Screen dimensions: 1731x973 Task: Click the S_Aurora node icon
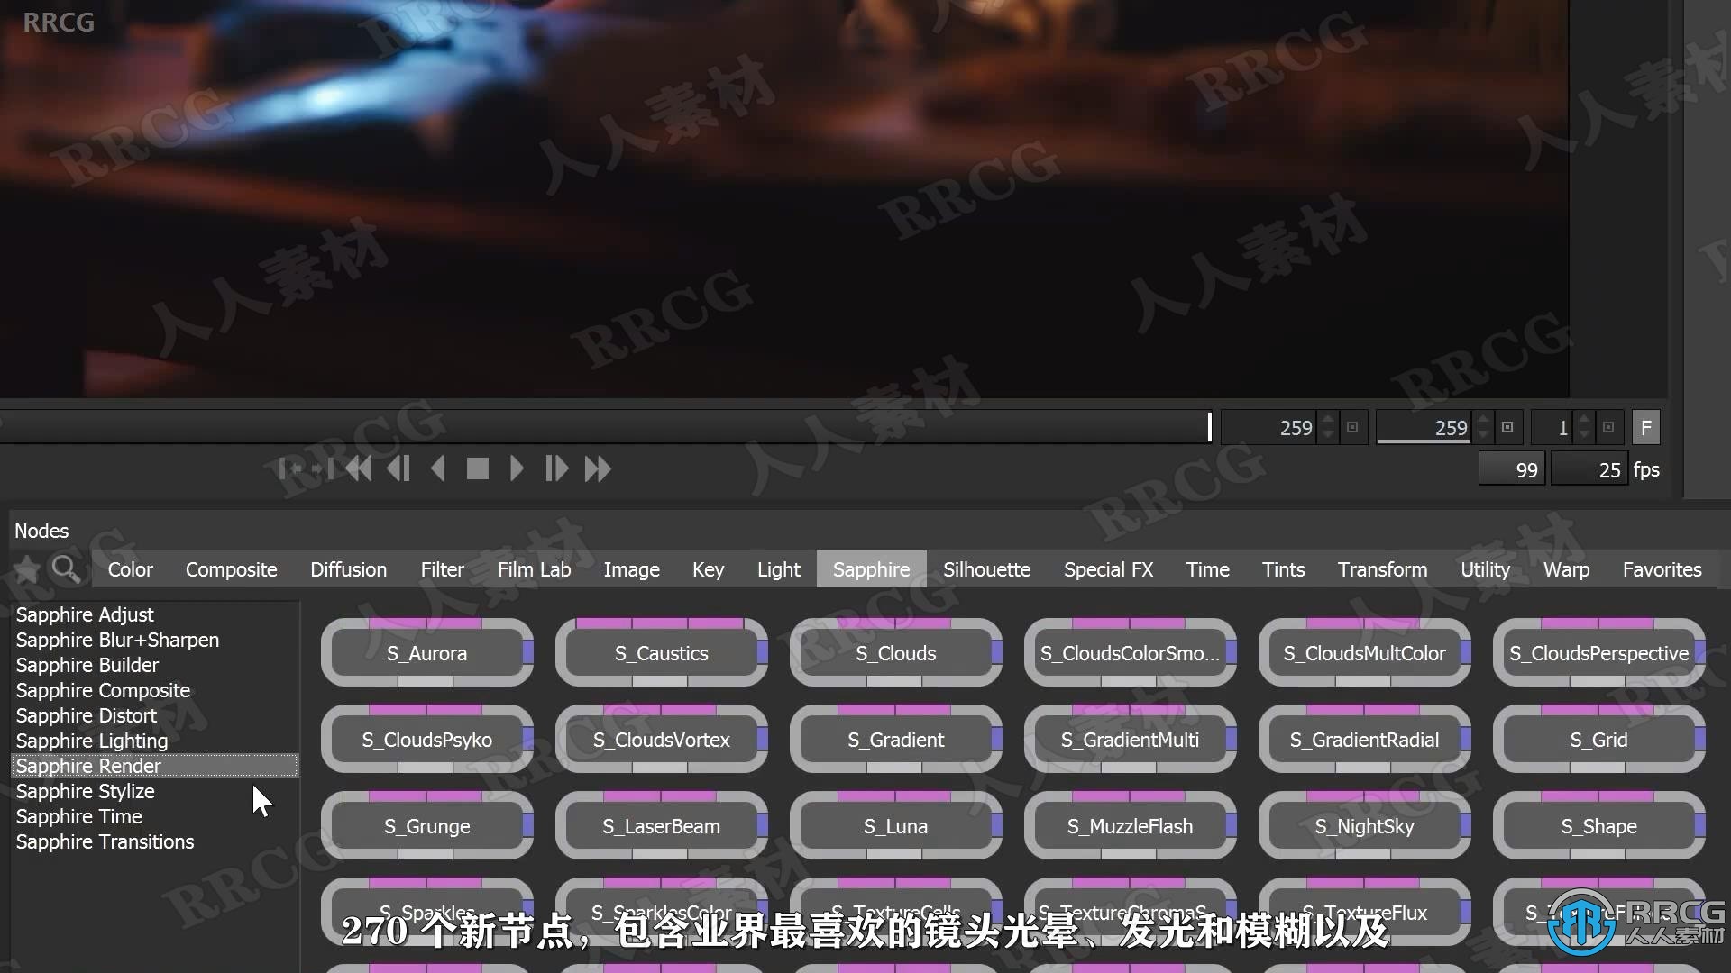426,652
